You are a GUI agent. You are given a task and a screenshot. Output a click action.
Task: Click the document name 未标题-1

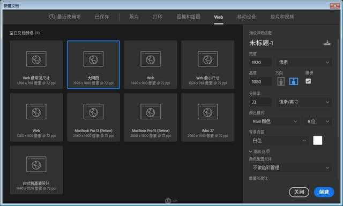pyautogui.click(x=261, y=43)
